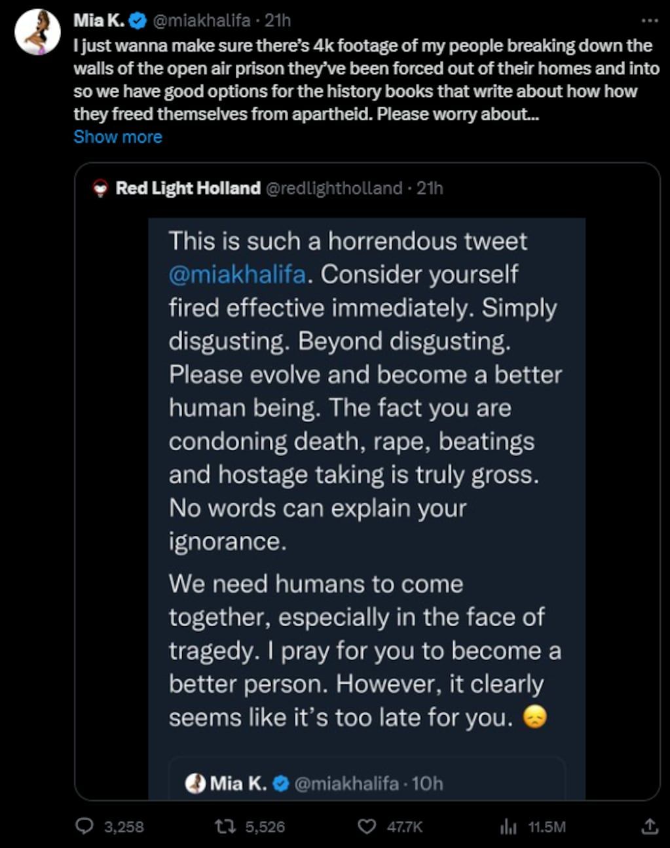Click the 47.7K likes count
Image resolution: width=670 pixels, height=848 pixels.
point(405,827)
